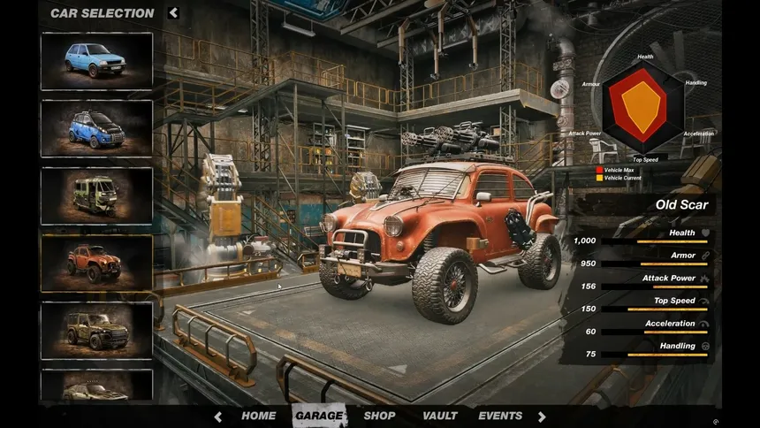
Task: Click the CAR SELECTION heading
Action: [x=103, y=13]
